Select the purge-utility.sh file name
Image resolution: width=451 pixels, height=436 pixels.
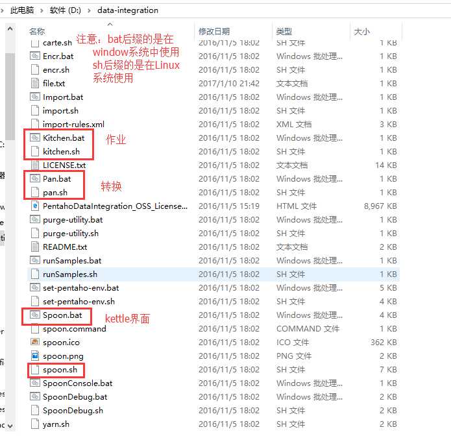pos(71,233)
